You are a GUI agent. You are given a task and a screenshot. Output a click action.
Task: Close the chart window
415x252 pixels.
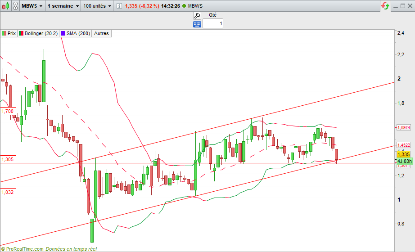[410, 6]
